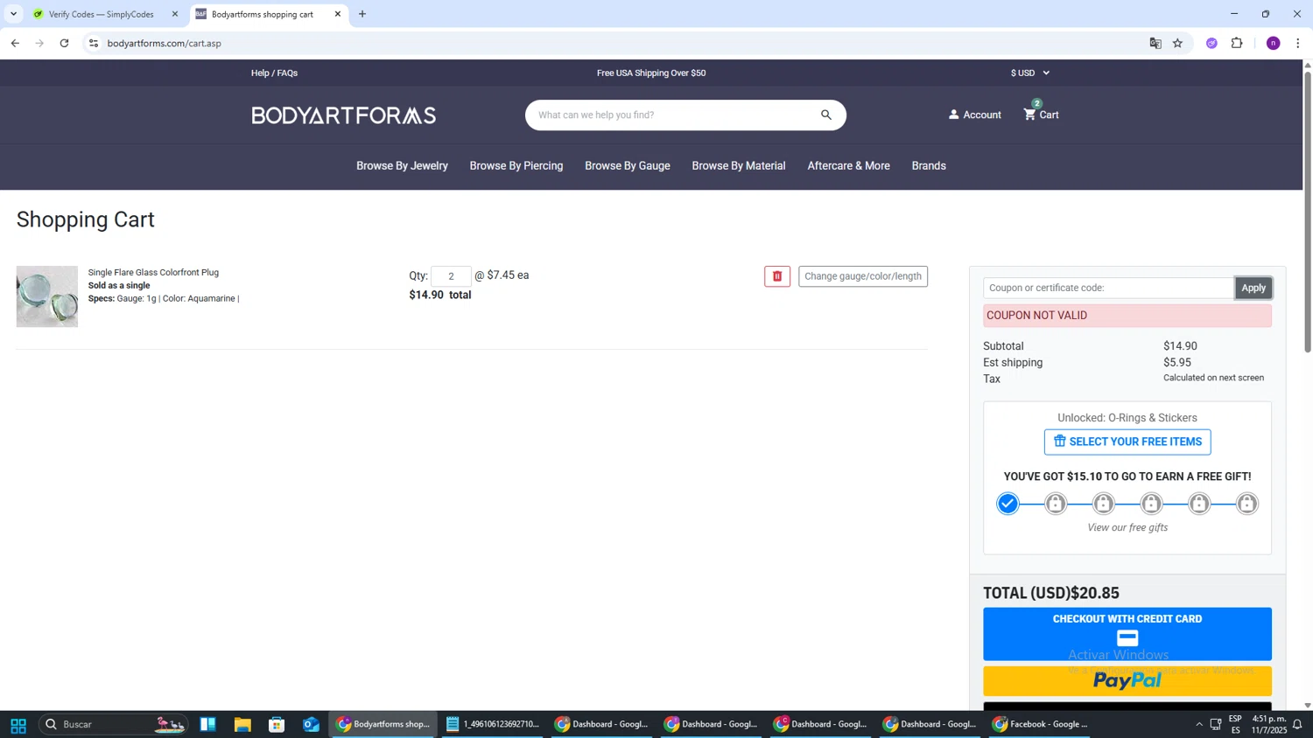Go back with the browser back arrow
The image size is (1313, 738).
pyautogui.click(x=15, y=43)
